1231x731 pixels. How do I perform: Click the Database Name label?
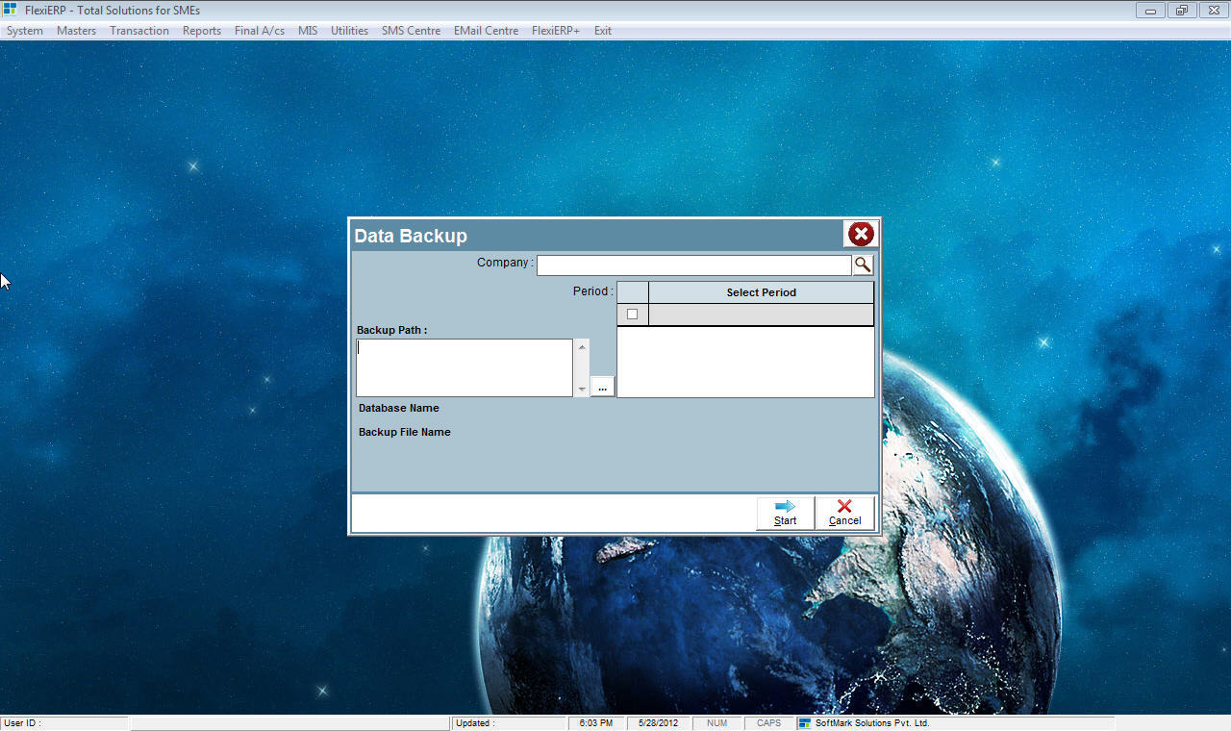(399, 408)
